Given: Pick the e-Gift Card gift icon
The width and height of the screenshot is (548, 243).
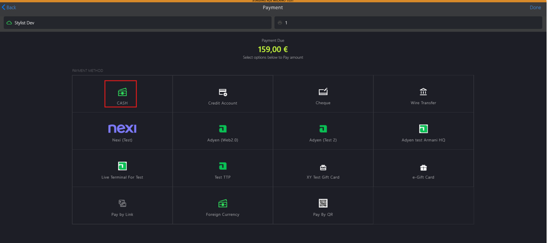Looking at the screenshot, I should click(423, 168).
